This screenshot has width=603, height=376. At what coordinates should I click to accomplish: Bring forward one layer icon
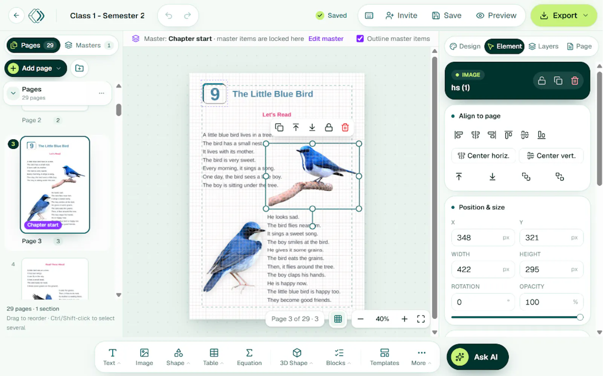pos(526,177)
